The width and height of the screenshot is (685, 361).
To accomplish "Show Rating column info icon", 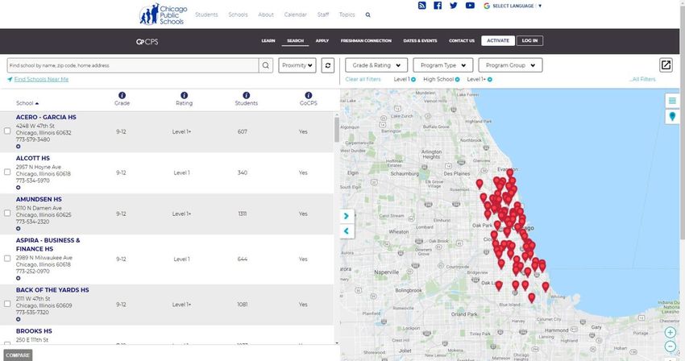I will [x=184, y=95].
